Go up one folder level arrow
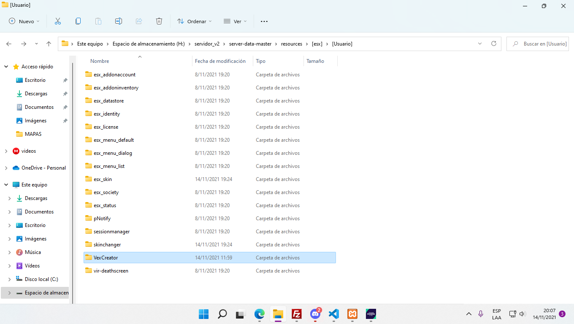This screenshot has width=574, height=324. (49, 44)
